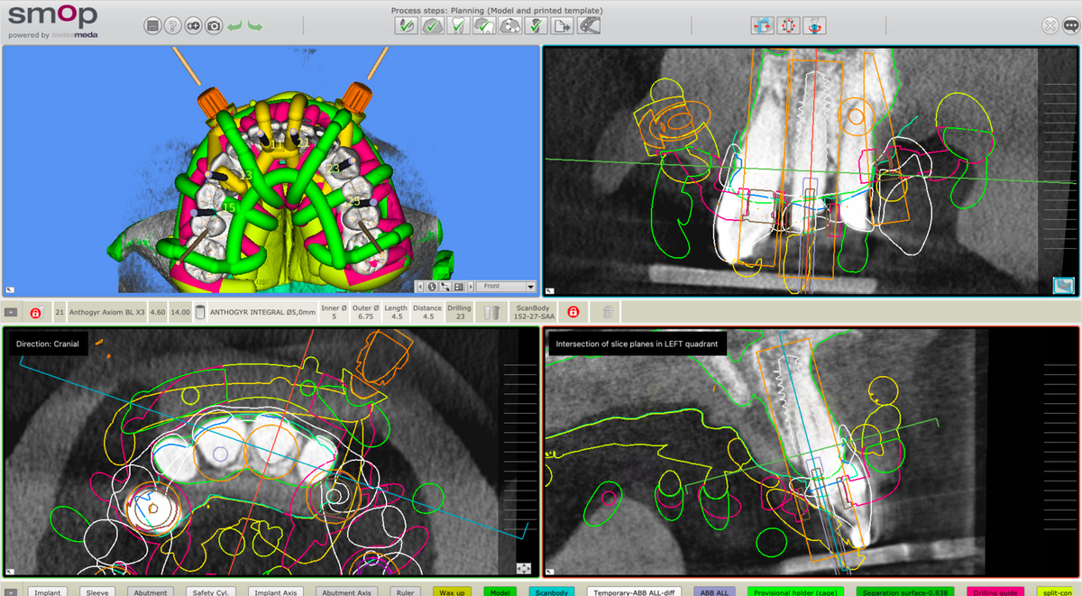Open the third process step icon
Screen dimensions: 1082x596
[x=458, y=26]
